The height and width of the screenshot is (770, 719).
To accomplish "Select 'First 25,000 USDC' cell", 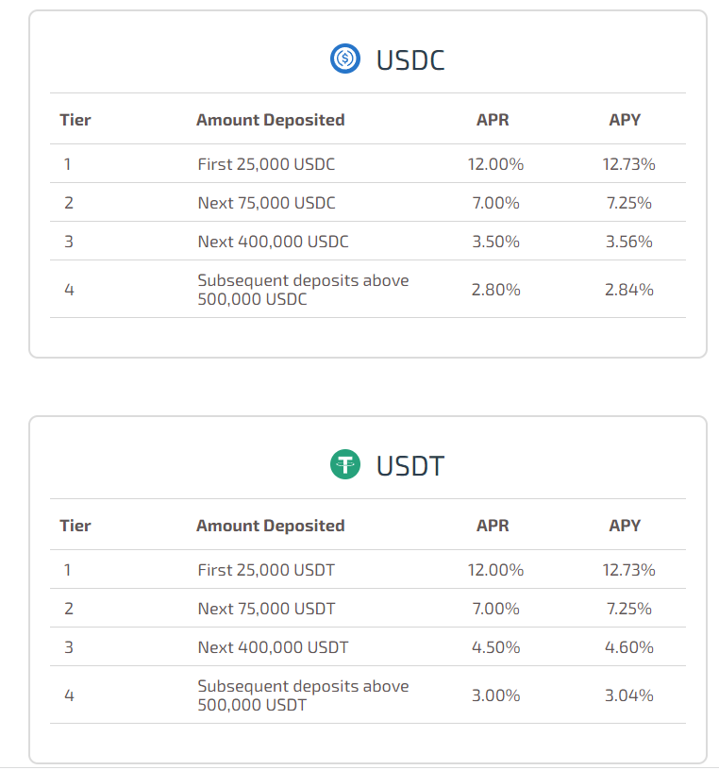I will pos(266,164).
